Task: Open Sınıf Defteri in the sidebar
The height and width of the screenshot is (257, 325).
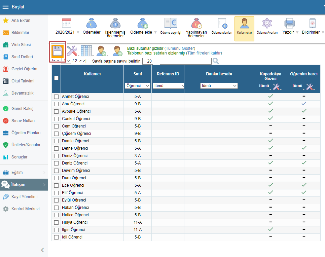Action: [23, 57]
